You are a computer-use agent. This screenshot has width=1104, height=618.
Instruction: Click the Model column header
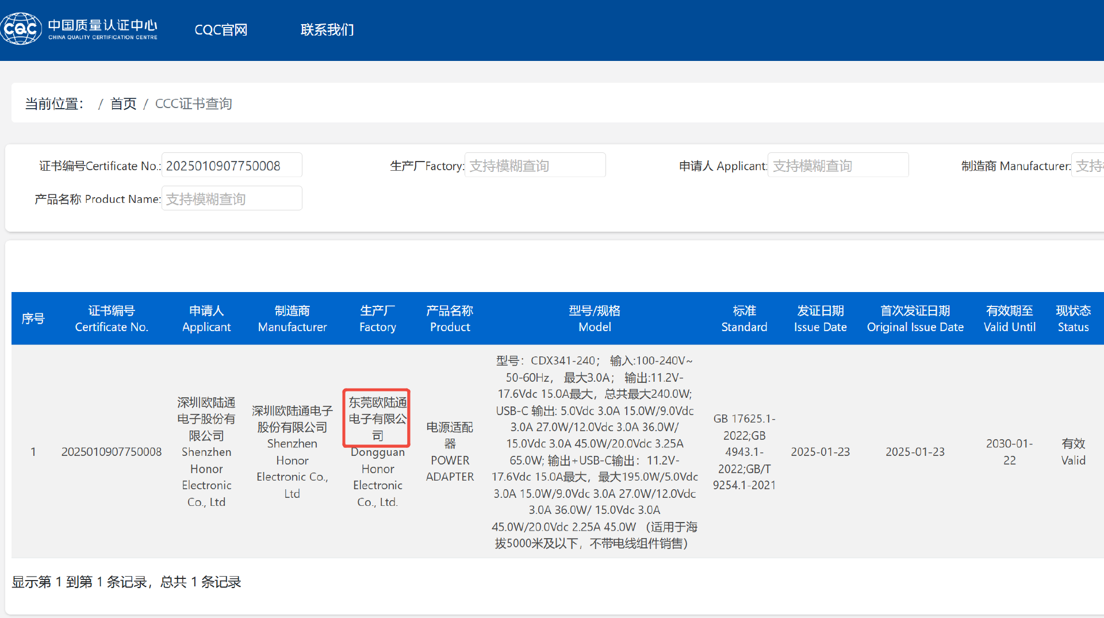point(595,318)
